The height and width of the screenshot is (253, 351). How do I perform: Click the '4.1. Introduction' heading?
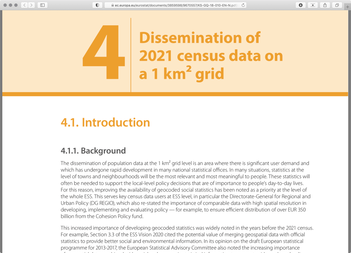[x=105, y=122]
